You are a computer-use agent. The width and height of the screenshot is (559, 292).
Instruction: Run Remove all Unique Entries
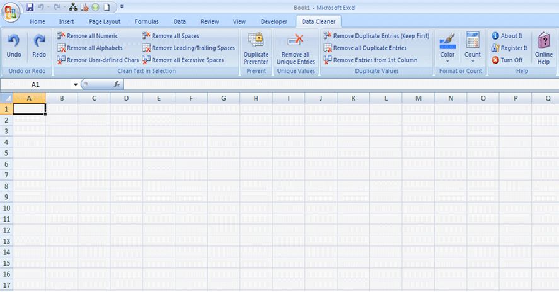point(296,48)
